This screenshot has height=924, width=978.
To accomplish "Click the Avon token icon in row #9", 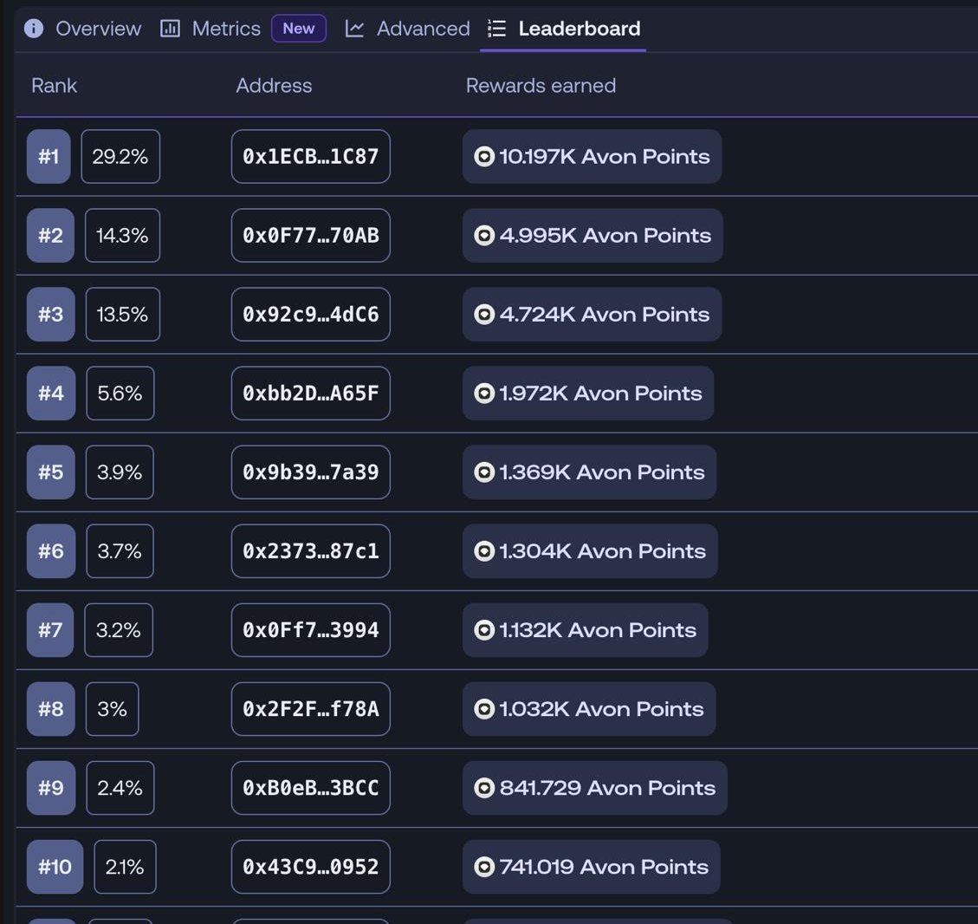I will [x=484, y=788].
